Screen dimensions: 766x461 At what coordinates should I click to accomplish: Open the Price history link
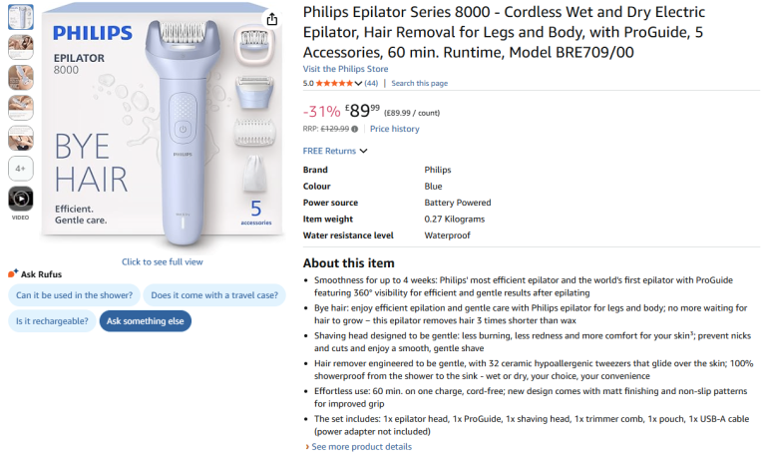click(x=394, y=129)
